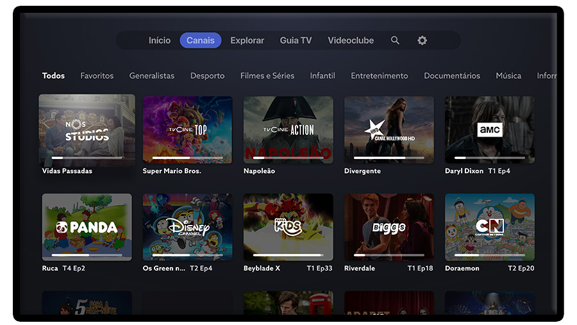577x325 pixels.
Task: Open the AMC channel thumbnail
Action: (490, 130)
